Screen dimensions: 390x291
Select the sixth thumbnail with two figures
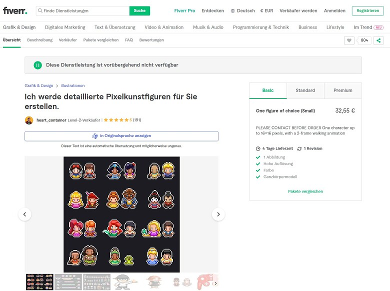(x=182, y=282)
